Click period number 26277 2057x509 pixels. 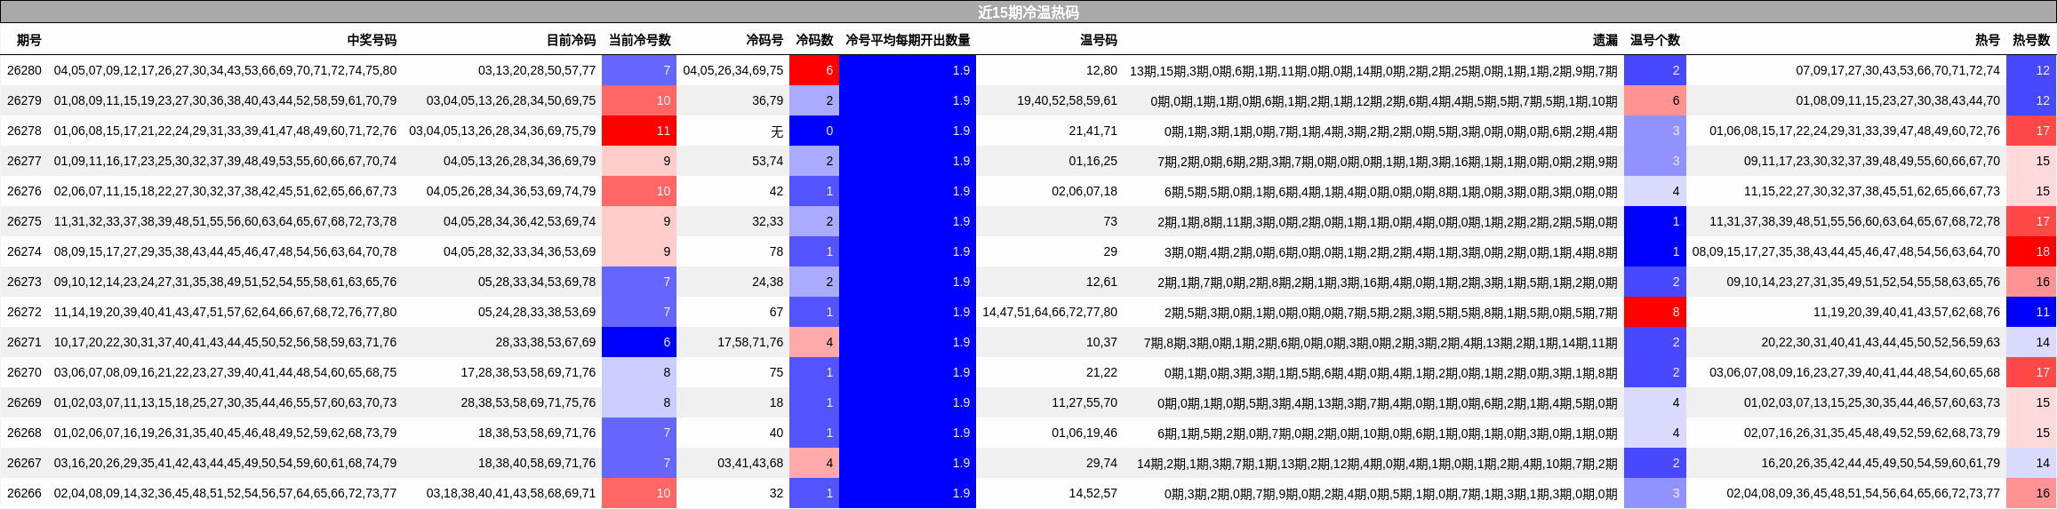point(24,161)
